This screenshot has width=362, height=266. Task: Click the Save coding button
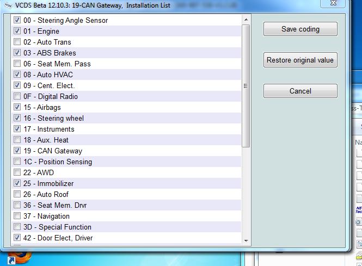click(300, 29)
